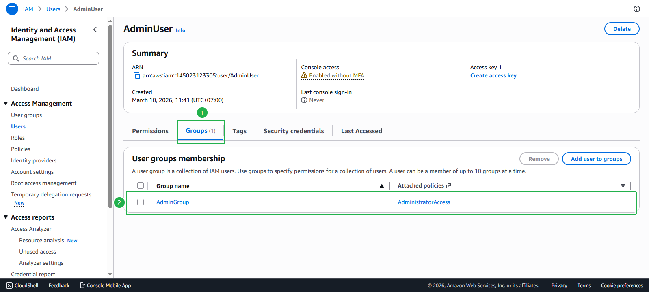Collapse the IAM sidebar with the chevron
This screenshot has height=292, width=649.
[x=95, y=30]
